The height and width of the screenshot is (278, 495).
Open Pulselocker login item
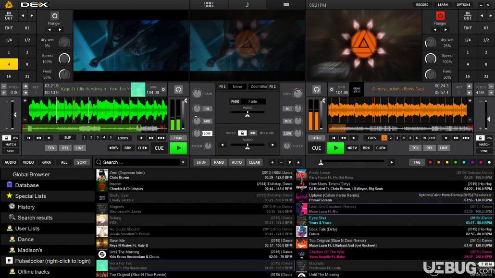coord(53,261)
